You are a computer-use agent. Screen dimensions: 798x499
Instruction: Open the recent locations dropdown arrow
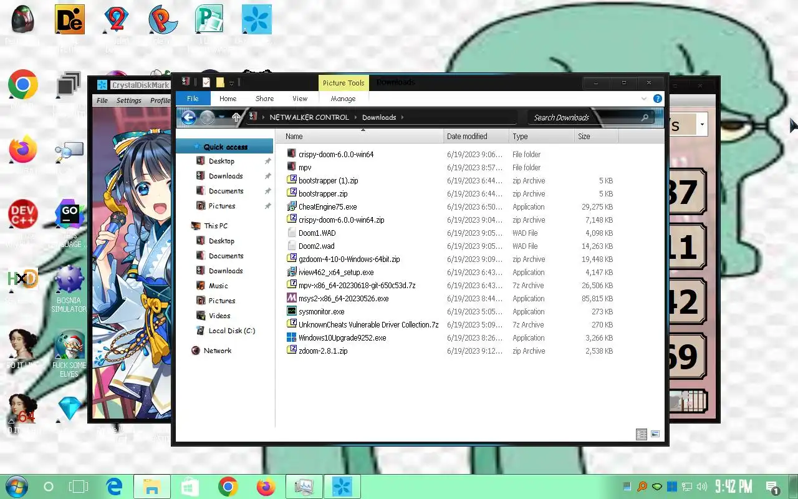[221, 117]
